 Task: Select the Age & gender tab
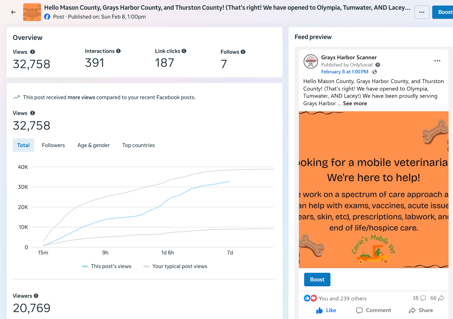[x=93, y=145]
